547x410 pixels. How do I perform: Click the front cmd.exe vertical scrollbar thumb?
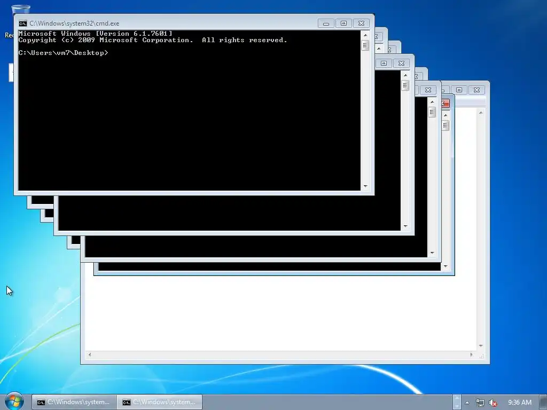[x=365, y=45]
